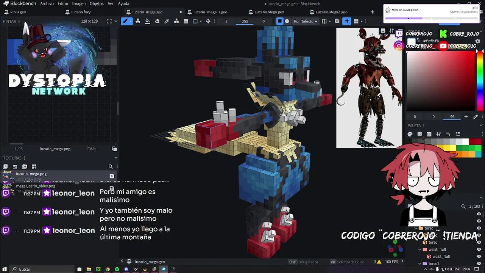
Task: Click the brush size field showing 1
Action: (x=226, y=21)
